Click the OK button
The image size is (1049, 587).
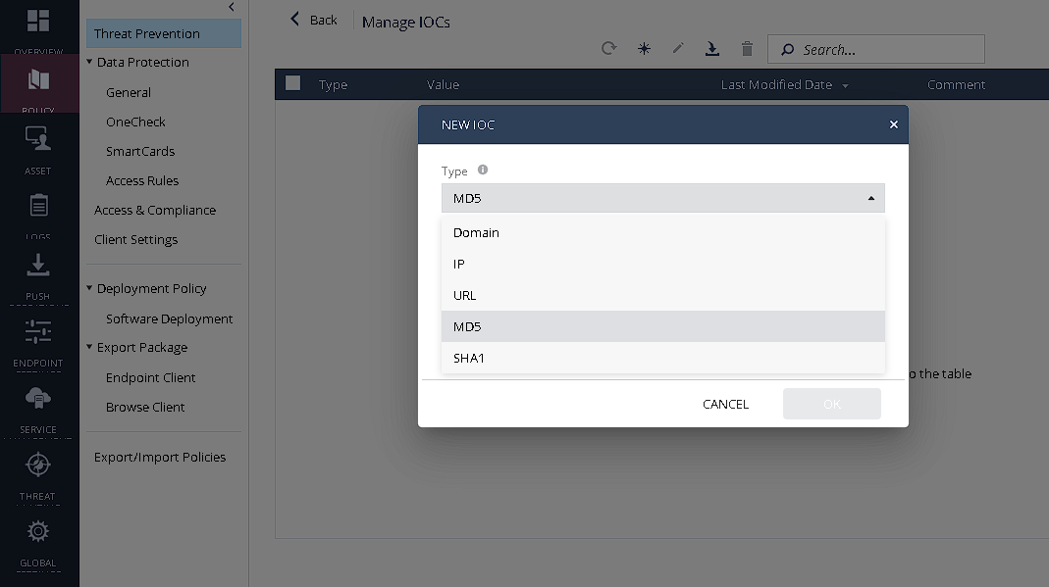[831, 404]
